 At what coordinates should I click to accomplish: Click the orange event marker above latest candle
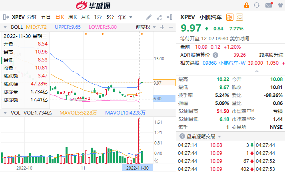142,34
